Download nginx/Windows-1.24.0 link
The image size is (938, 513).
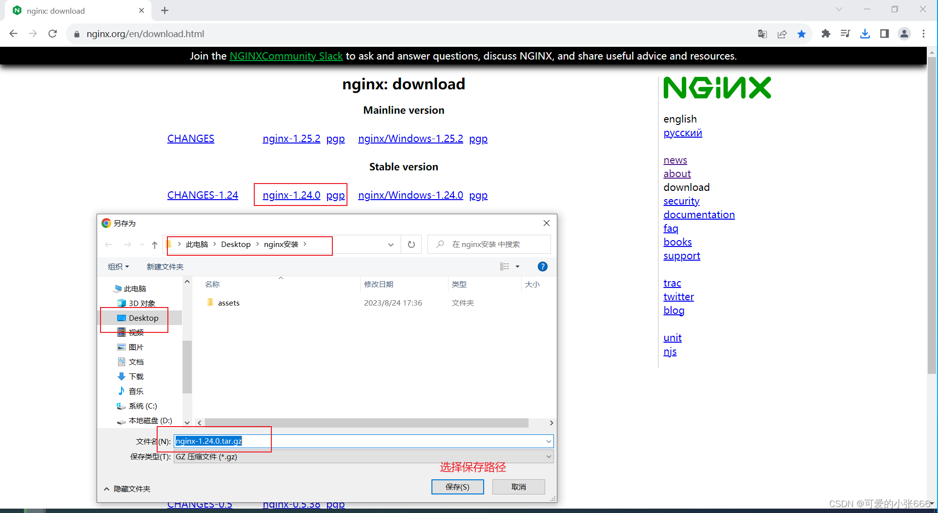410,195
